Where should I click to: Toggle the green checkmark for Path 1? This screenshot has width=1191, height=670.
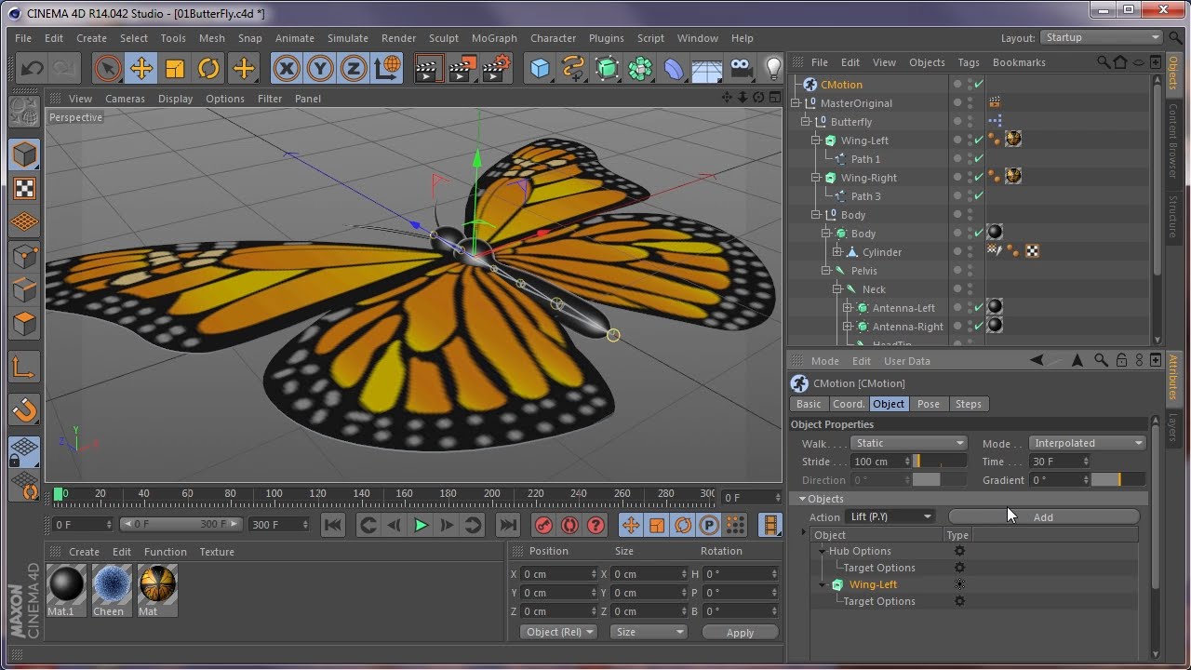point(979,159)
